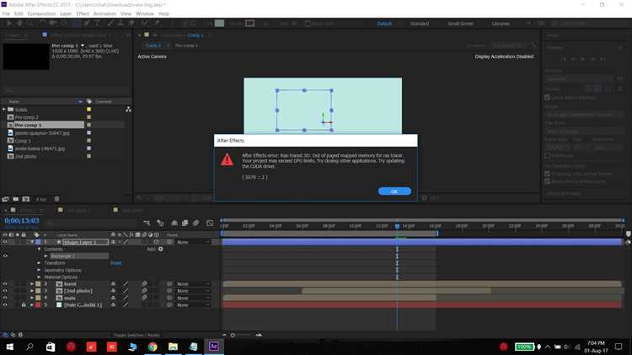Screen dimensions: 632x355
Task: Select the Type tool
Action: (98, 24)
